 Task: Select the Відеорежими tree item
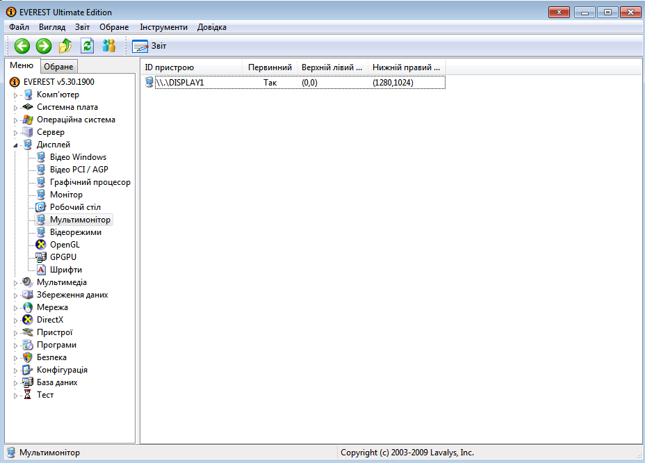coord(76,232)
